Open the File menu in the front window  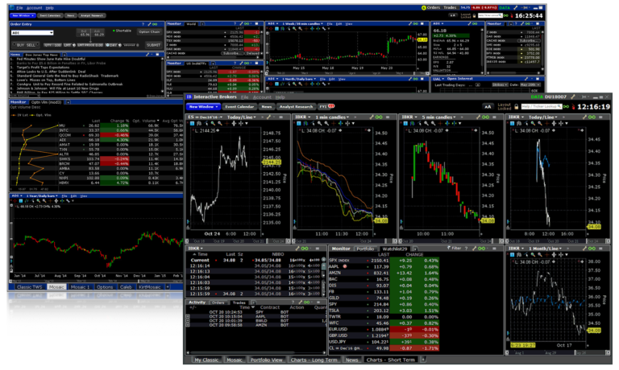(245, 97)
